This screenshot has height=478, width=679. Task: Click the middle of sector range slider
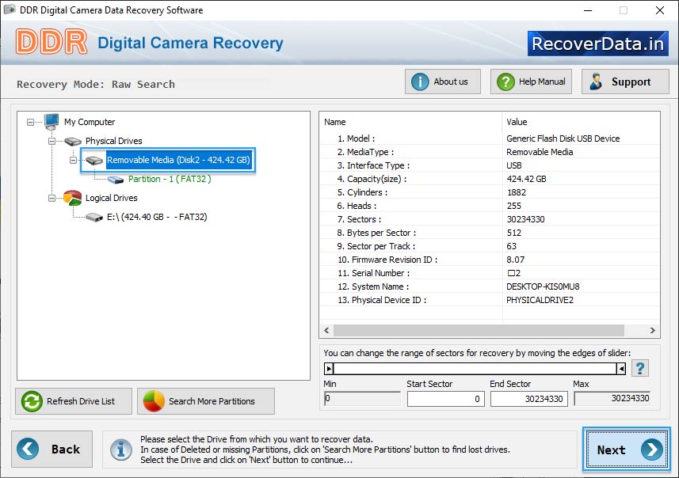click(x=475, y=369)
